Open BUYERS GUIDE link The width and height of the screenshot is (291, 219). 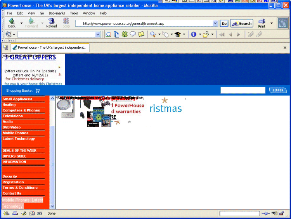[14, 156]
